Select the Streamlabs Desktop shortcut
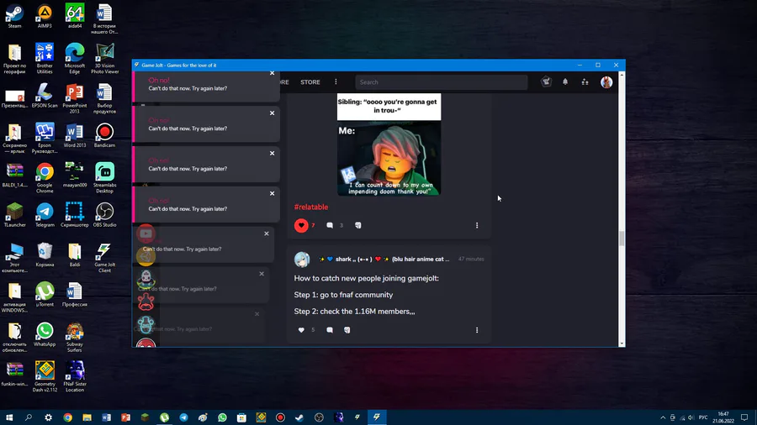 pyautogui.click(x=105, y=178)
